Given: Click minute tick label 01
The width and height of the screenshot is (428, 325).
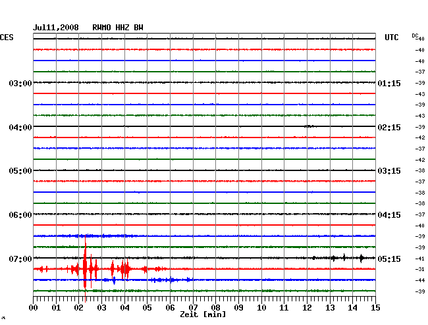Looking at the screenshot, I should (x=56, y=308).
